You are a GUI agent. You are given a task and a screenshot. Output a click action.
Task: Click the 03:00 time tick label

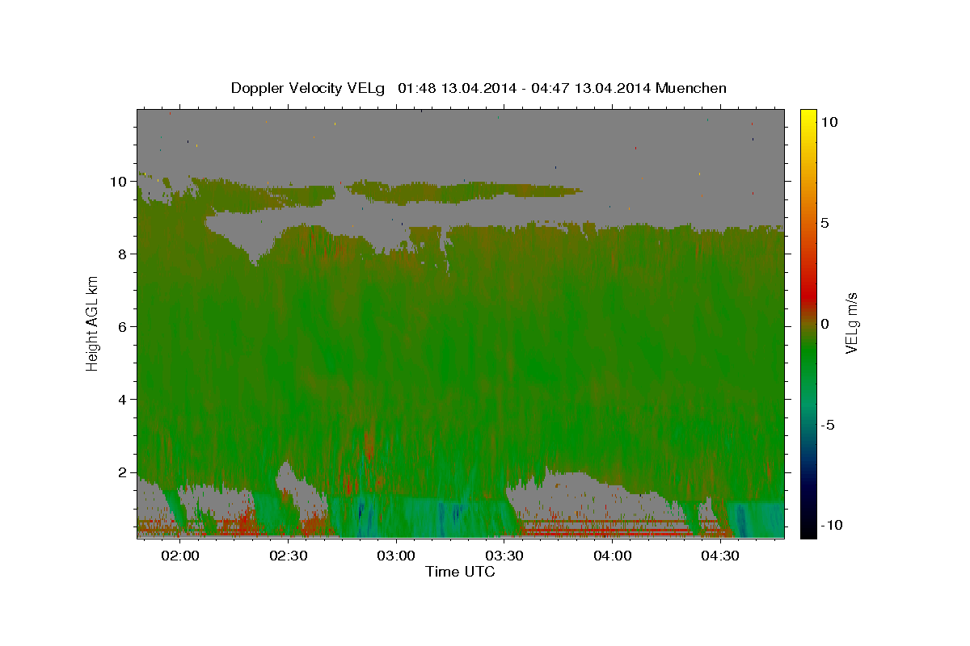coord(396,556)
